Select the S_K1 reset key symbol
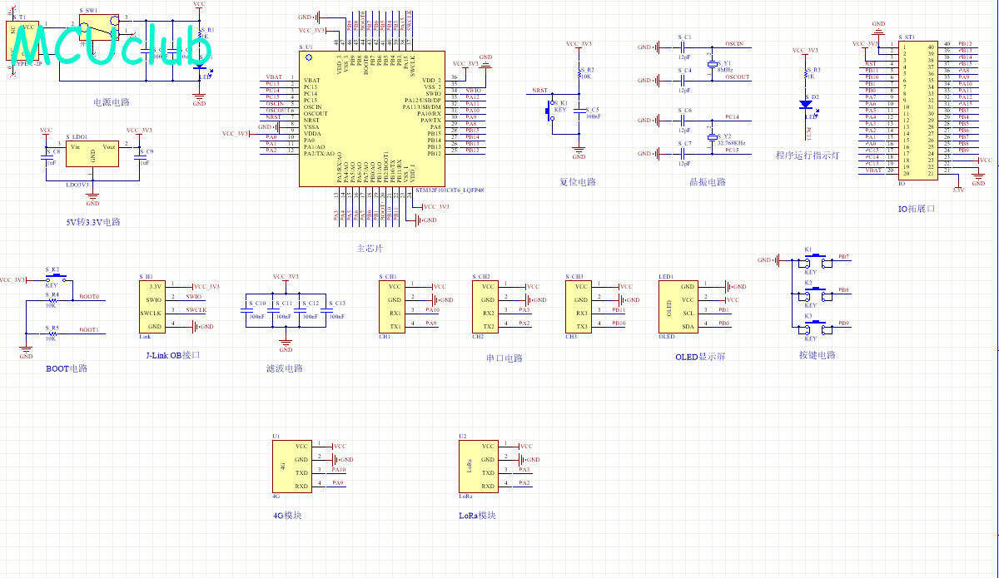Screen dimensions: 999x578 tap(551, 111)
